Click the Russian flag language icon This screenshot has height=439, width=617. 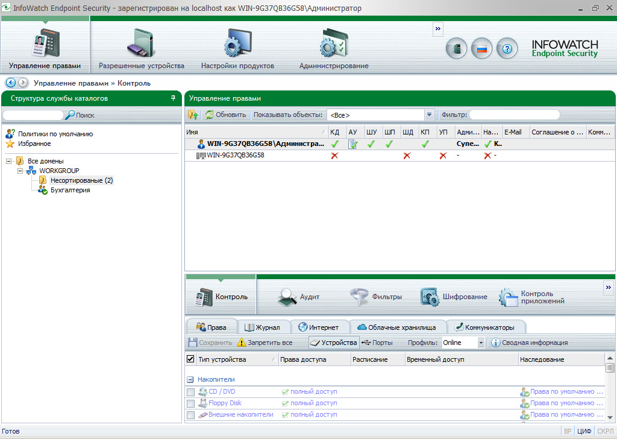tap(481, 49)
